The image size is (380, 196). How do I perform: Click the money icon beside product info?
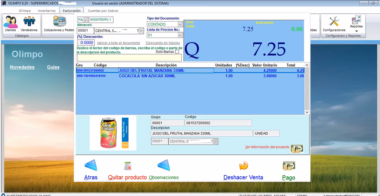click(297, 149)
